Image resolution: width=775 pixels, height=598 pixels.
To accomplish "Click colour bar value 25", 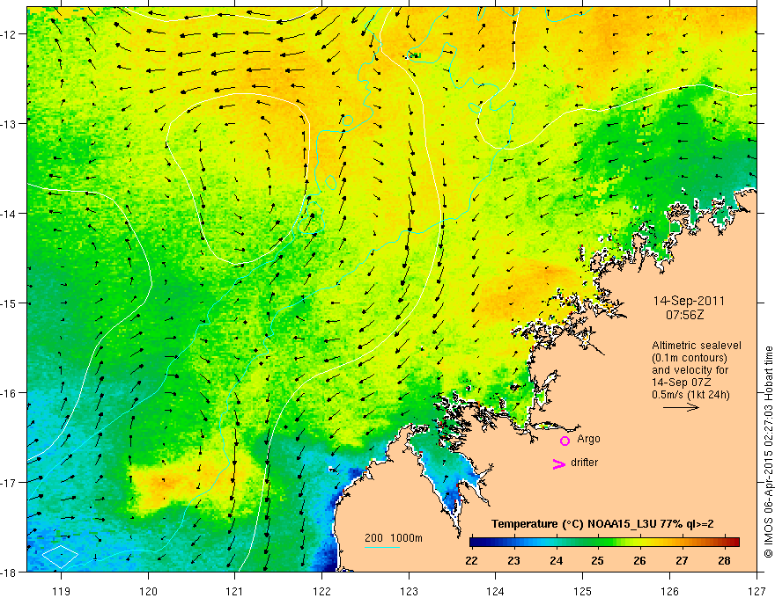I will (x=598, y=561).
